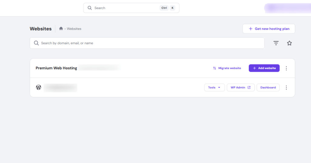Click the magnifier icon in the domain search field
311x163 pixels.
36,43
